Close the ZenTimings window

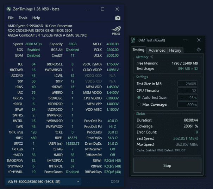tap(117, 9)
